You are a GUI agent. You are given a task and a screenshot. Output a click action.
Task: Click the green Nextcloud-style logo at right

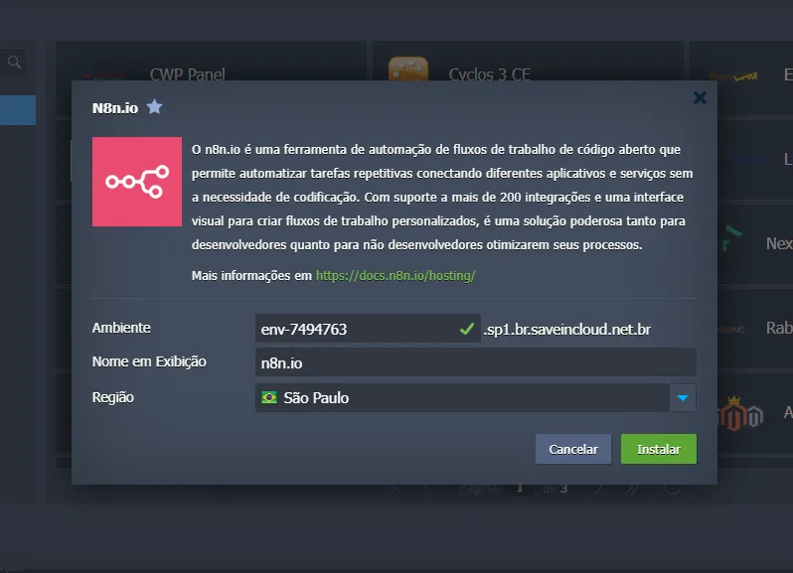click(731, 243)
